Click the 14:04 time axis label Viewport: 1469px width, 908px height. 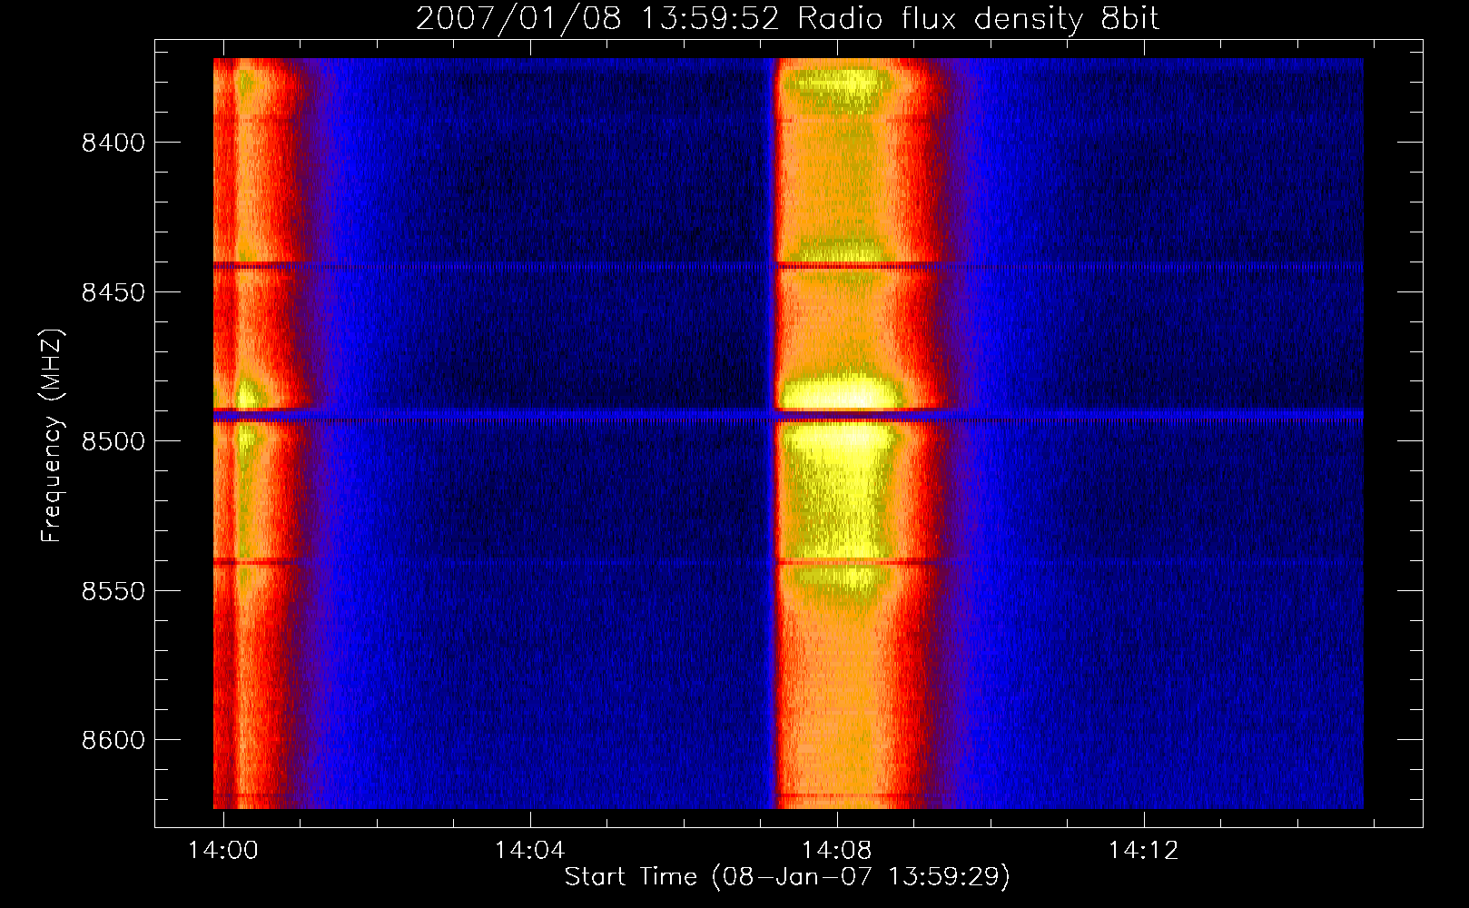(x=529, y=850)
